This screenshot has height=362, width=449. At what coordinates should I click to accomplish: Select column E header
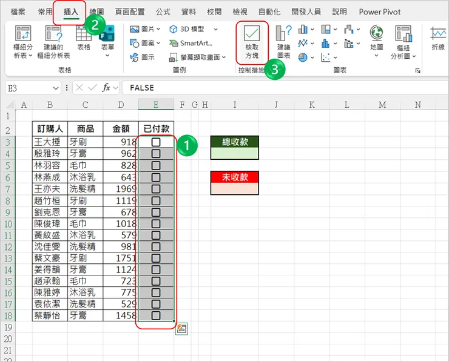click(x=156, y=105)
